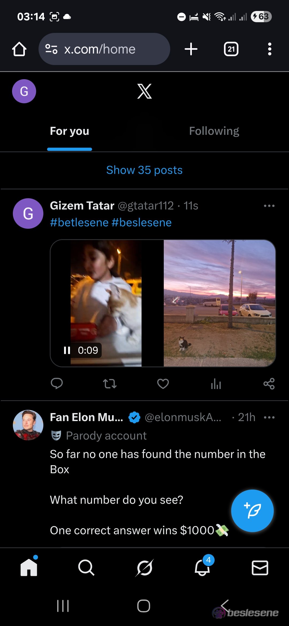
Task: Open the browser three-dot menu
Action: click(x=269, y=49)
